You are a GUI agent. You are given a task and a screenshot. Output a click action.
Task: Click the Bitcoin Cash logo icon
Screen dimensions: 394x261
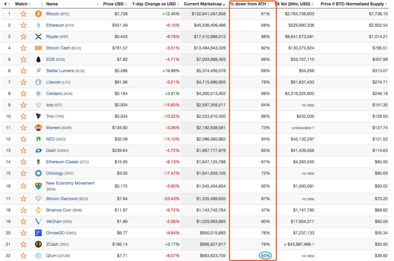point(38,48)
